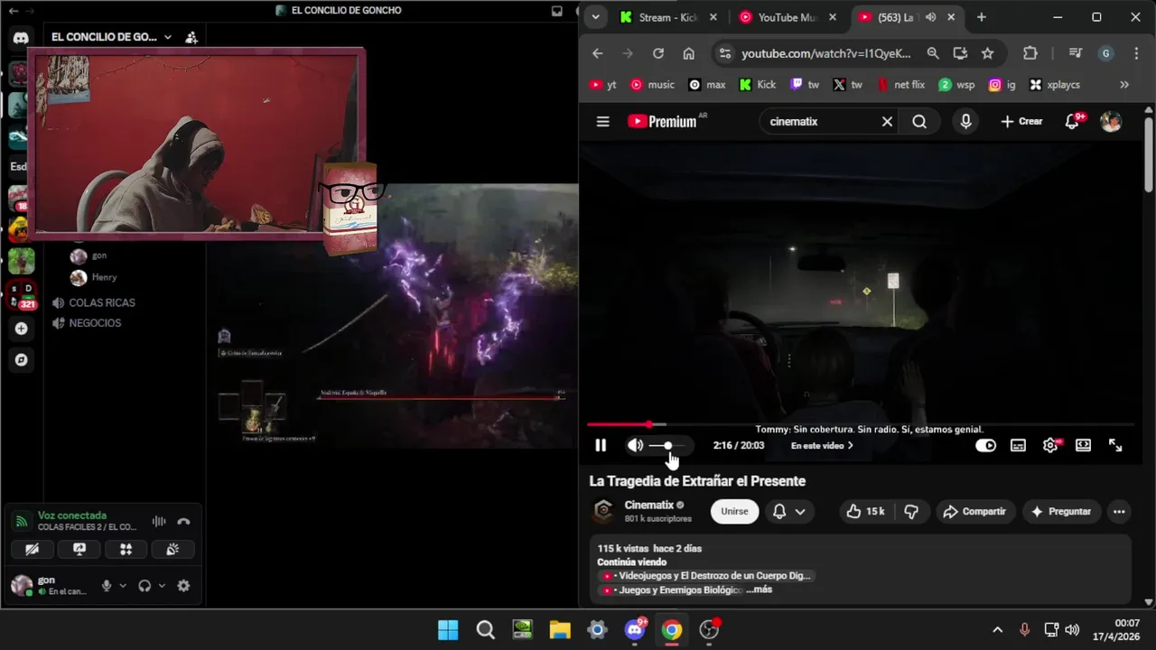The image size is (1156, 650).
Task: Open more actions three-dot menu
Action: pyautogui.click(x=1119, y=511)
